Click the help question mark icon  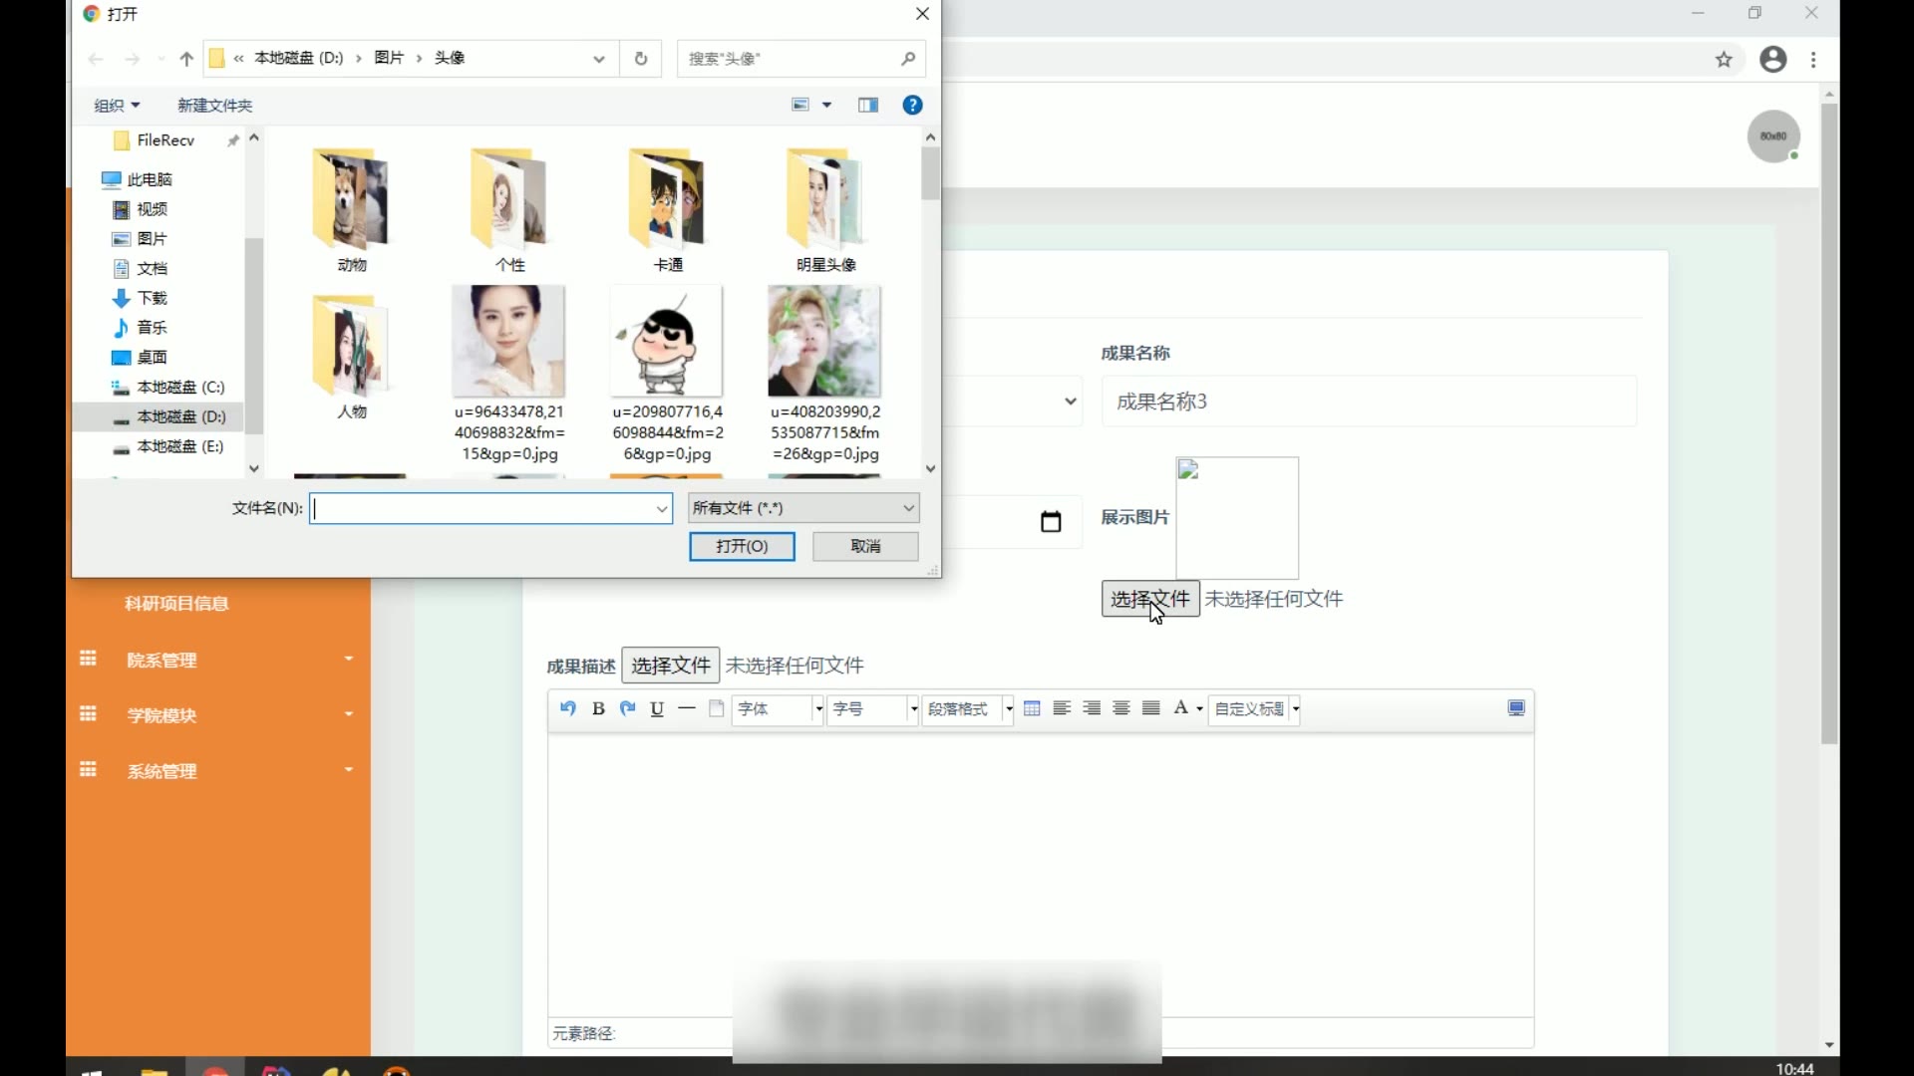[x=912, y=106]
